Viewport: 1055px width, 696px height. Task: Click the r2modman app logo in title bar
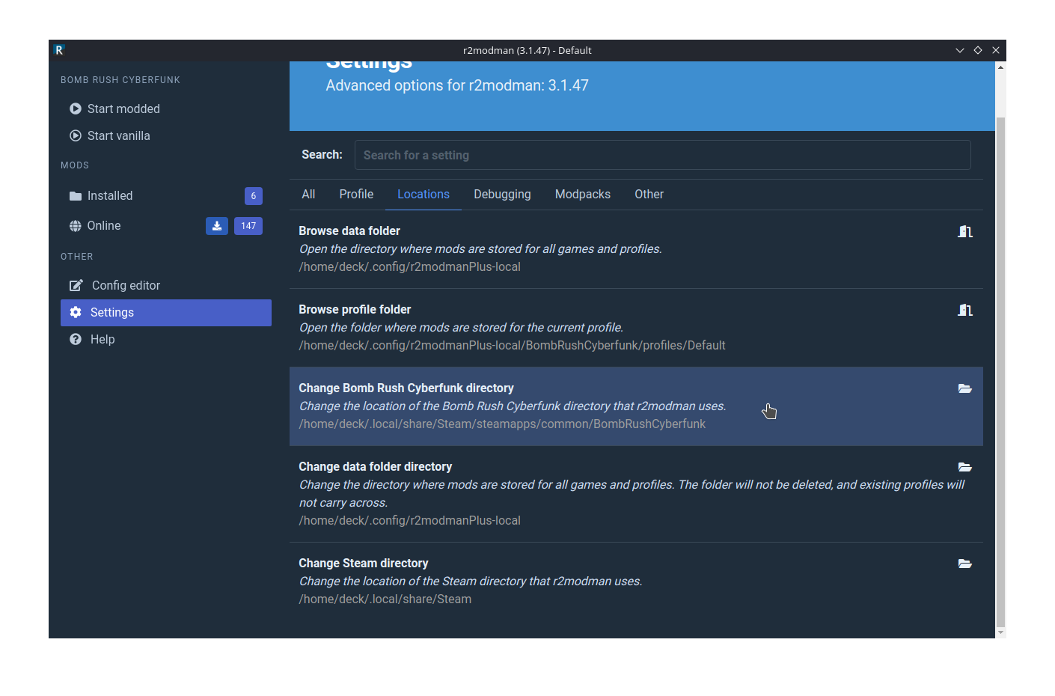coord(59,50)
